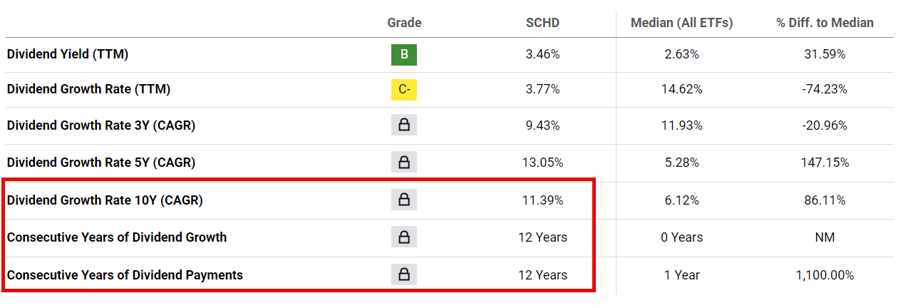Click the lock icon for Dividend Growth Rate 3Y
This screenshot has height=308, width=908.
[404, 125]
